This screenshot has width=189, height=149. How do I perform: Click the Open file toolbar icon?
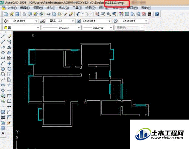point(12,14)
